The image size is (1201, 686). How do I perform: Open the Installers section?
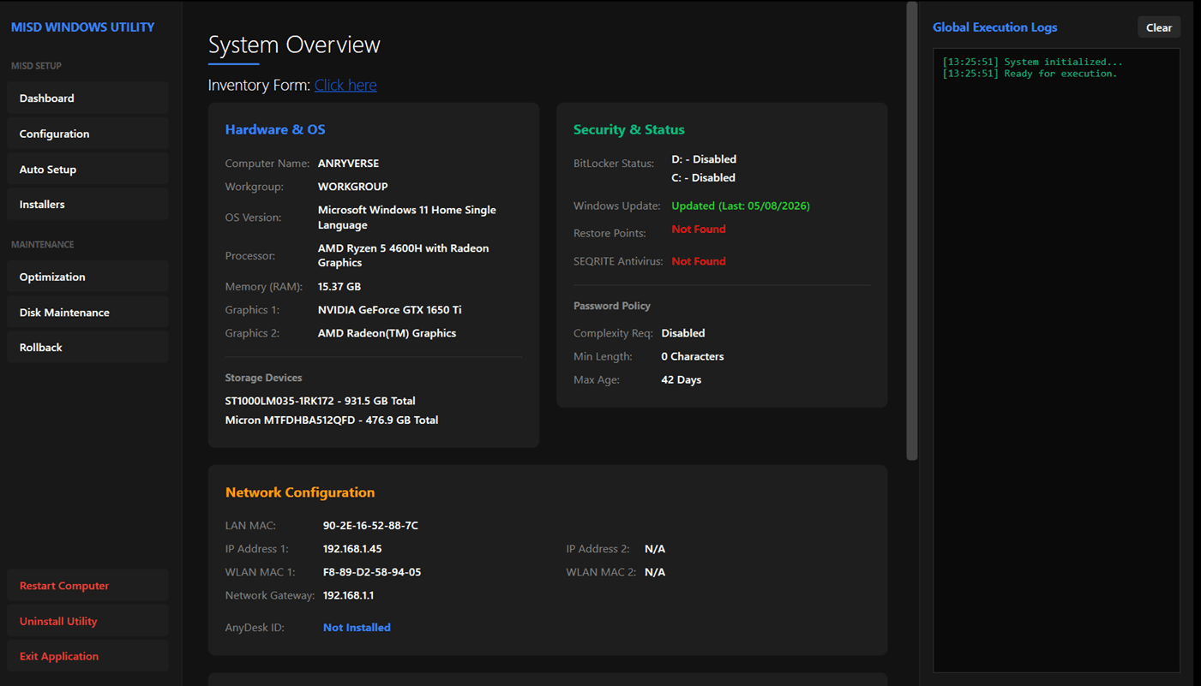point(87,205)
